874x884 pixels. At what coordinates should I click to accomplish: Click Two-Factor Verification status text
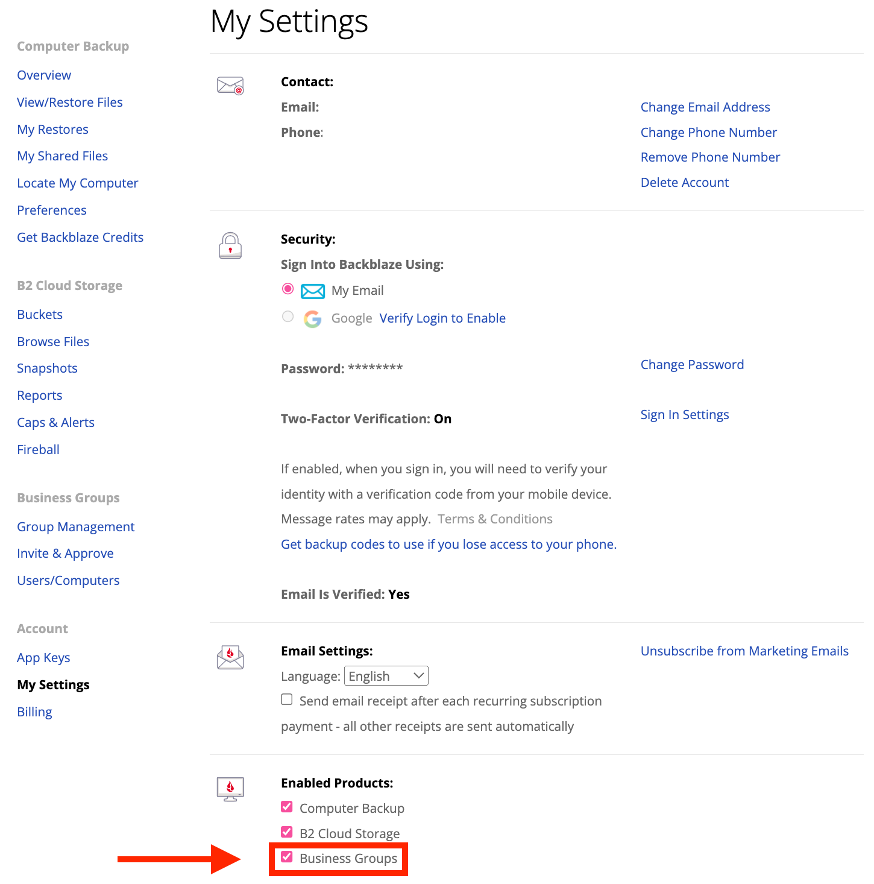pos(366,419)
